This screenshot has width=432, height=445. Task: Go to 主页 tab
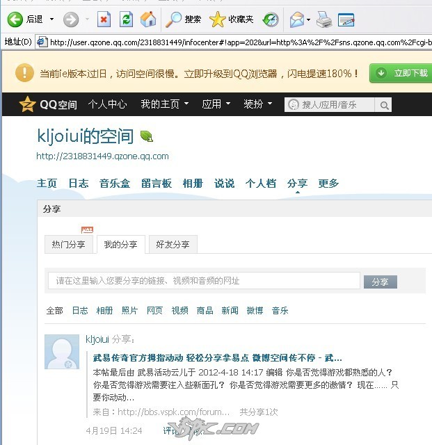pyautogui.click(x=47, y=184)
